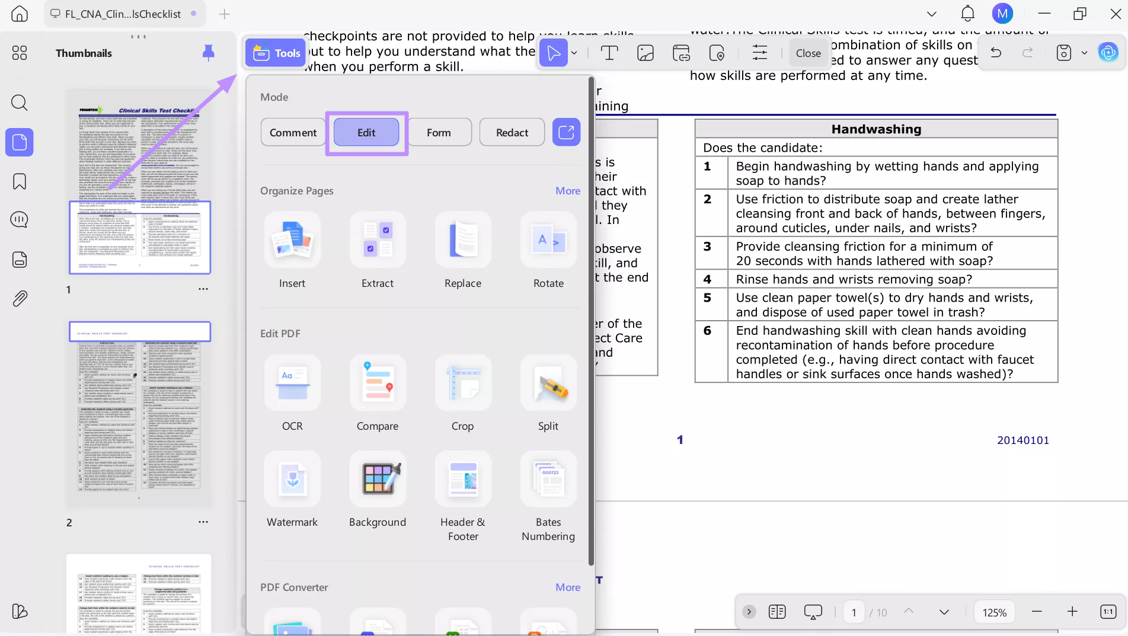1128x636 pixels.
Task: Set actual size 1:1 view
Action: click(1108, 612)
